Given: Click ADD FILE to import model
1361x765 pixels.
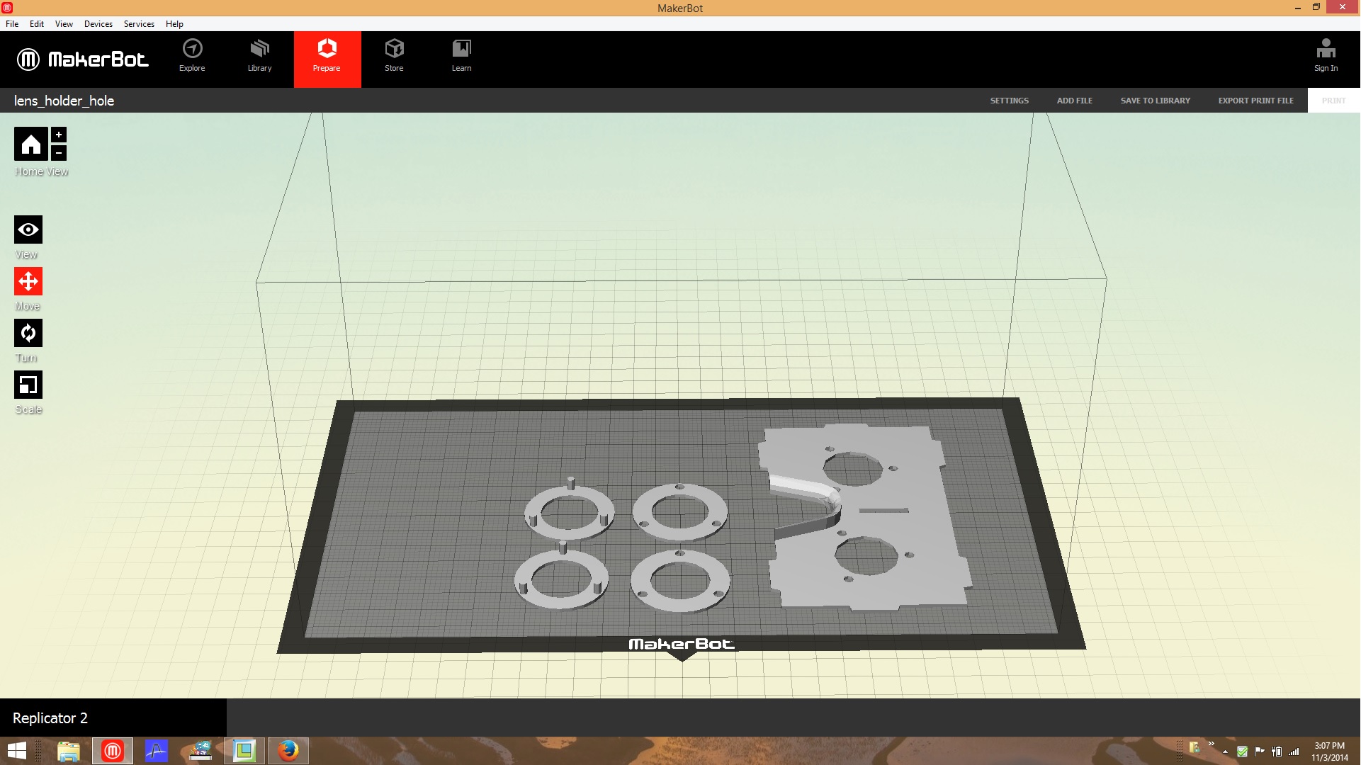Looking at the screenshot, I should (1075, 100).
